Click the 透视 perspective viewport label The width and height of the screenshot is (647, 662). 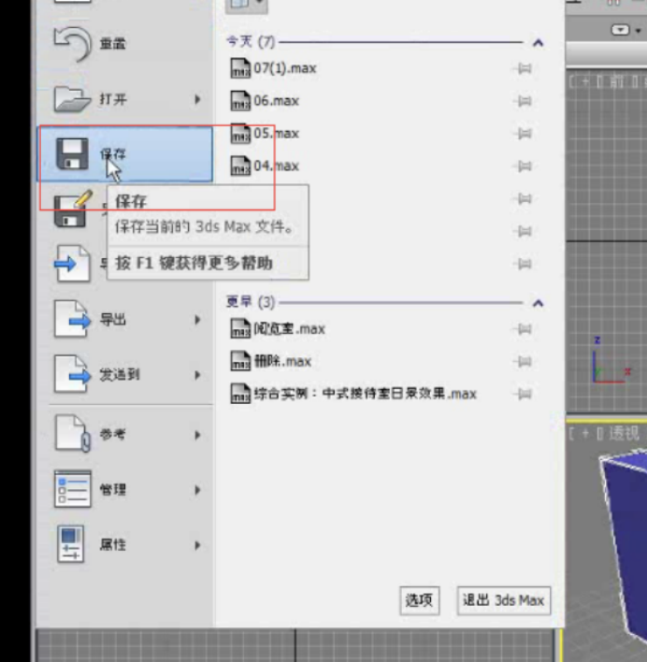pos(624,434)
